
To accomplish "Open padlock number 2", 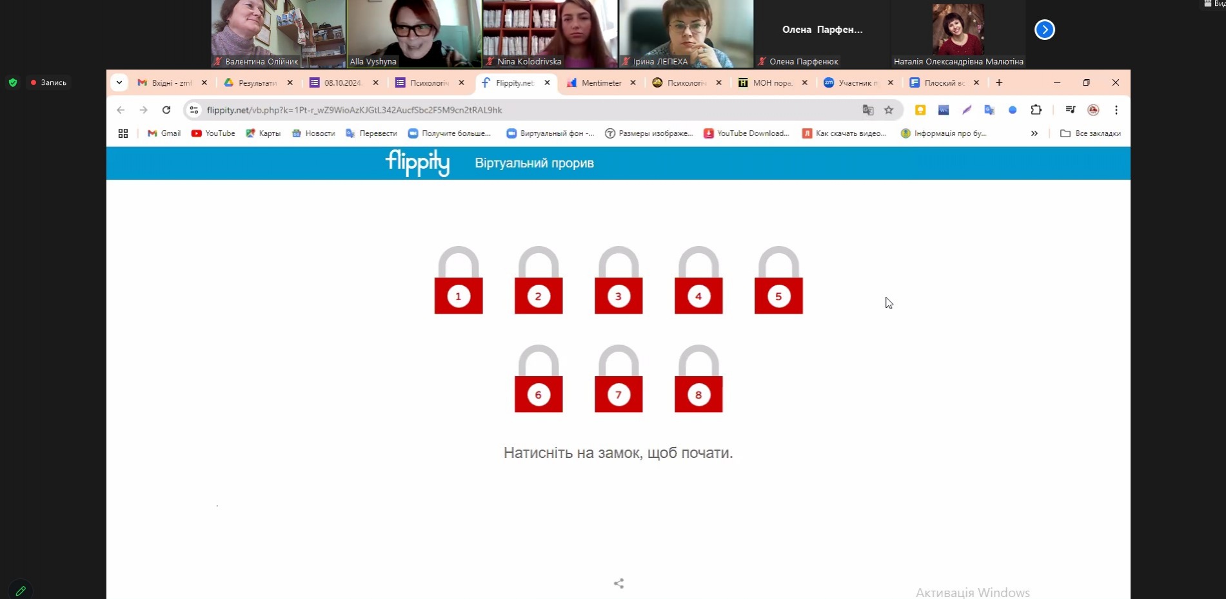I will point(539,280).
